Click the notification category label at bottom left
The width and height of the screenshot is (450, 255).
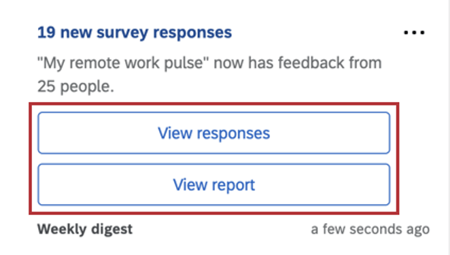[85, 229]
